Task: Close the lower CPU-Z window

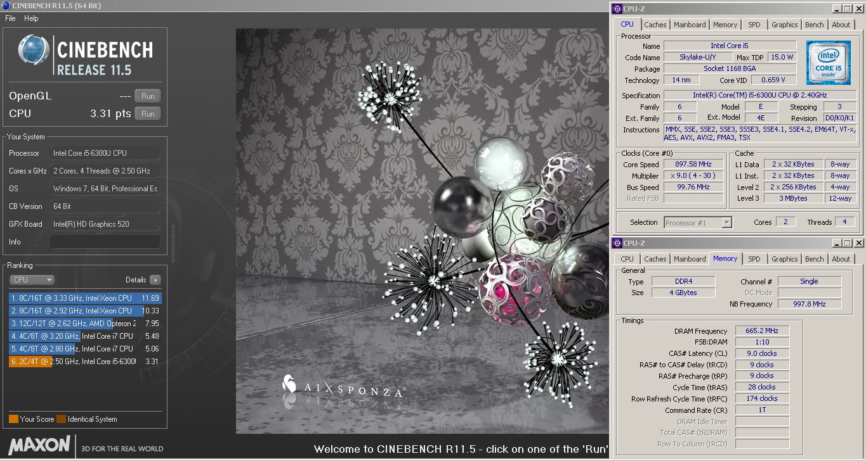Action: [858, 243]
